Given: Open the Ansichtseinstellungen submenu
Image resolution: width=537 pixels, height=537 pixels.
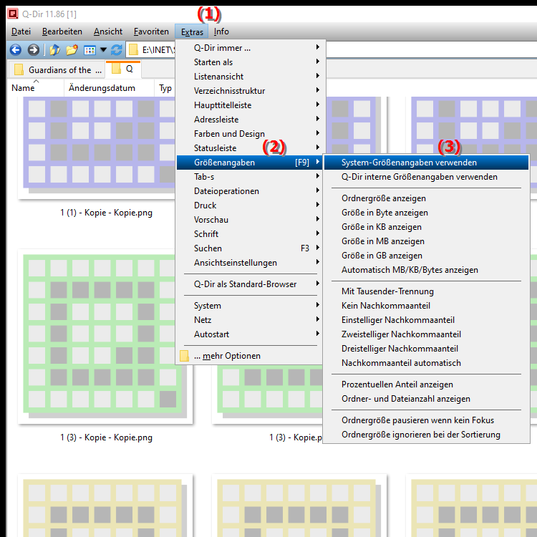Looking at the screenshot, I should [x=249, y=263].
